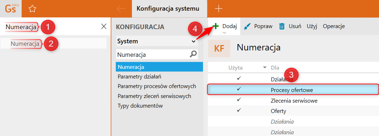
Task: Select the Procesy ofertowe row
Action: tap(293, 89)
